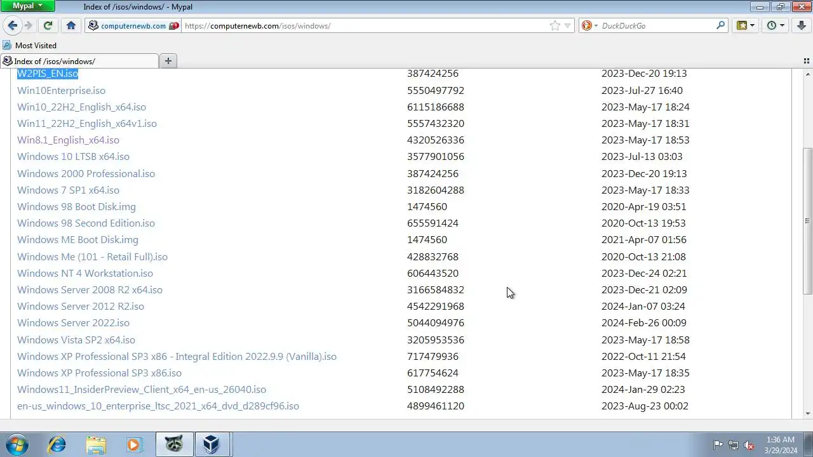Open the Downloads arrow button
This screenshot has height=457, width=813.
[802, 25]
